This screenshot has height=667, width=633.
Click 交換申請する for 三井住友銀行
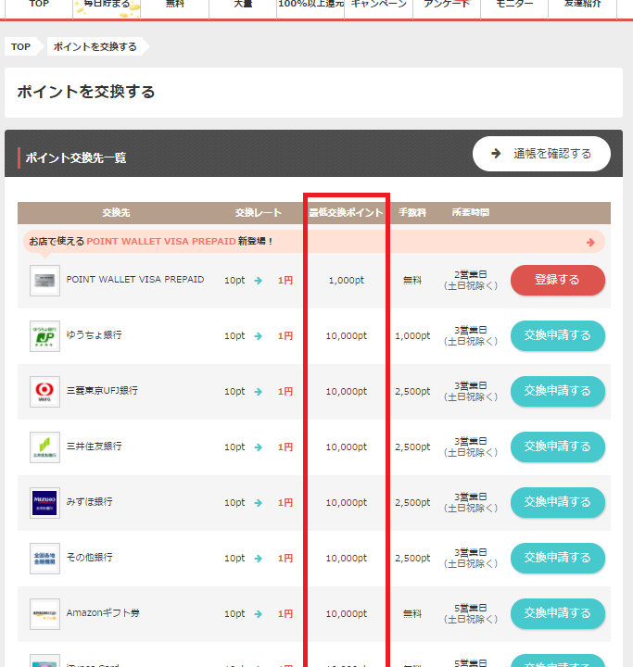tap(558, 447)
